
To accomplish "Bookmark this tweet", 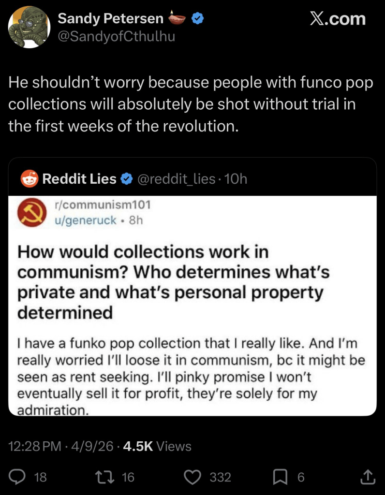I will [280, 477].
